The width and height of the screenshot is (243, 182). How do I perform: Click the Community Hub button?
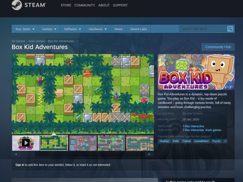[x=218, y=47]
